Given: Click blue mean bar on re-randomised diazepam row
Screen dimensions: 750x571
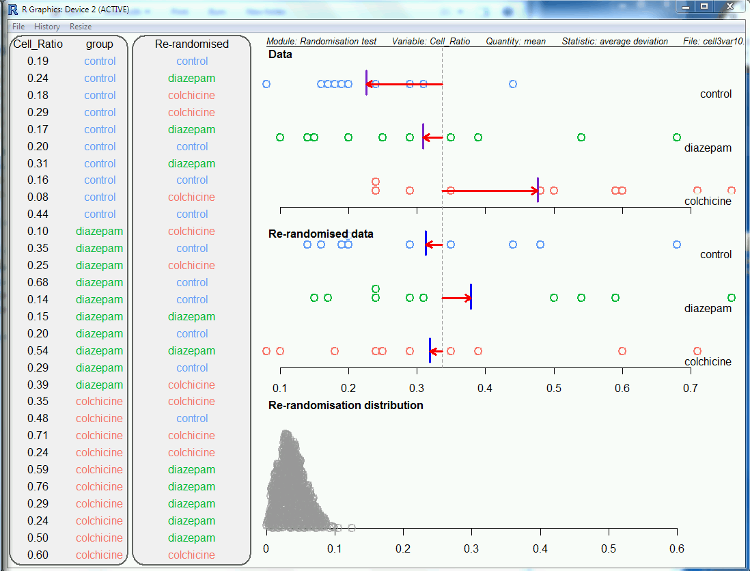Looking at the screenshot, I should (x=471, y=297).
